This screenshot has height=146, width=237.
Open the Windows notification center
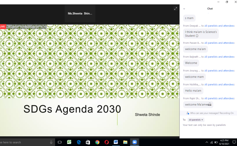coord(234,142)
